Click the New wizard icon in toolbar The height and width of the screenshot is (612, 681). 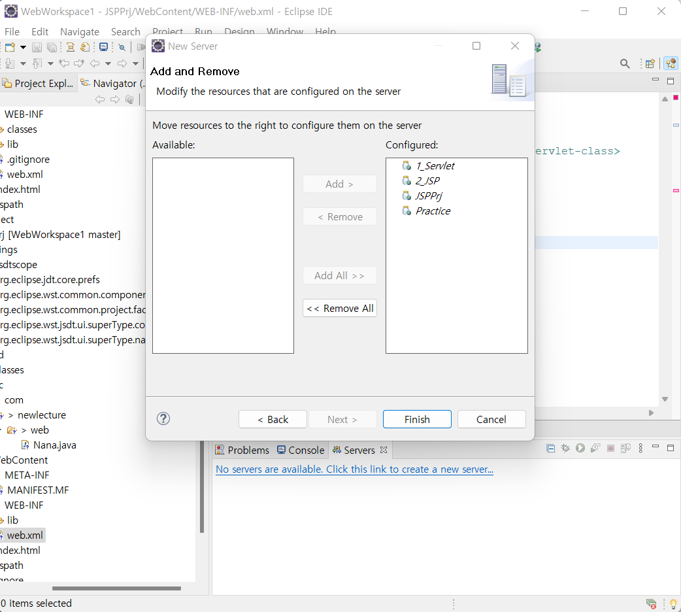point(10,47)
